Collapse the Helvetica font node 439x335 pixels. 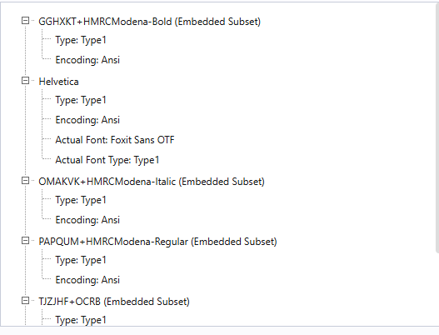point(25,81)
